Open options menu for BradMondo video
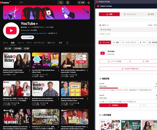 [30, 99]
